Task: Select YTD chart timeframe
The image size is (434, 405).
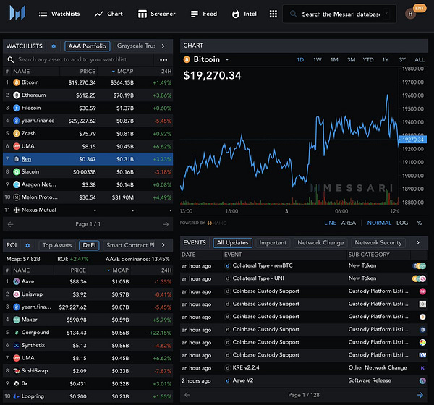Action: point(368,60)
